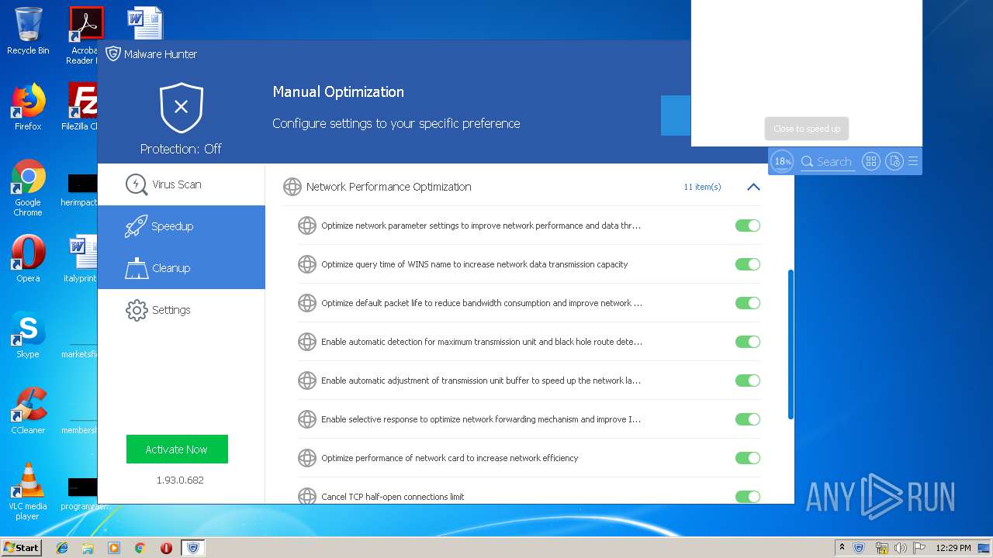
Task: Click the Manual Optimization heading
Action: [338, 91]
